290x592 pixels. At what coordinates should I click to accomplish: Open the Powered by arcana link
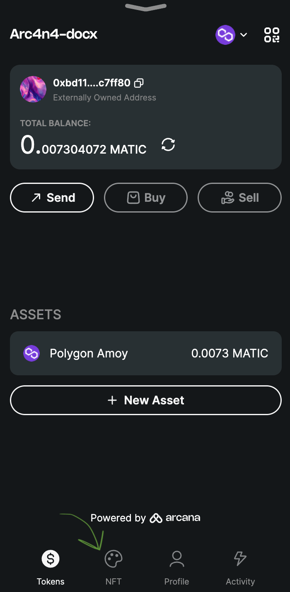pyautogui.click(x=145, y=518)
